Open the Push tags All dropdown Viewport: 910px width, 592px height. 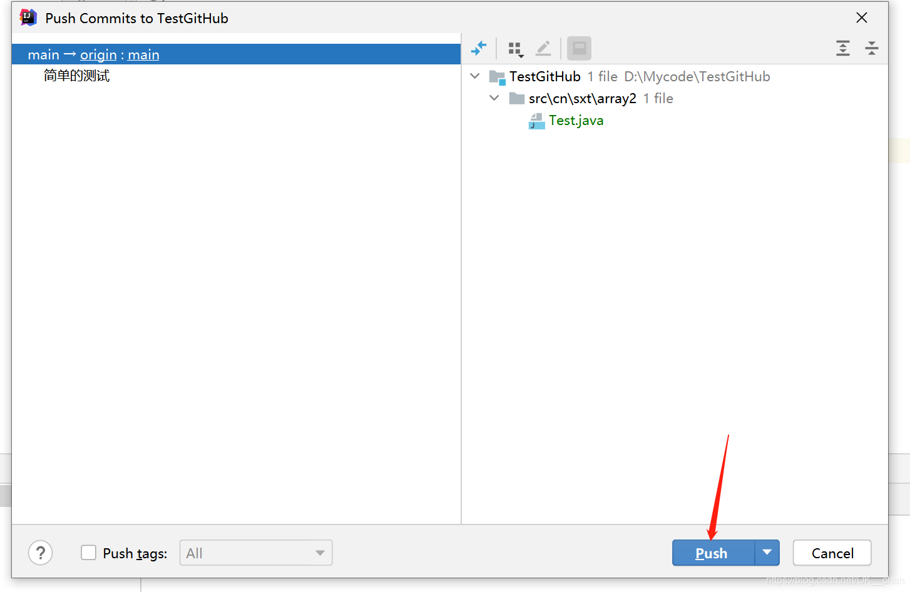coord(256,553)
